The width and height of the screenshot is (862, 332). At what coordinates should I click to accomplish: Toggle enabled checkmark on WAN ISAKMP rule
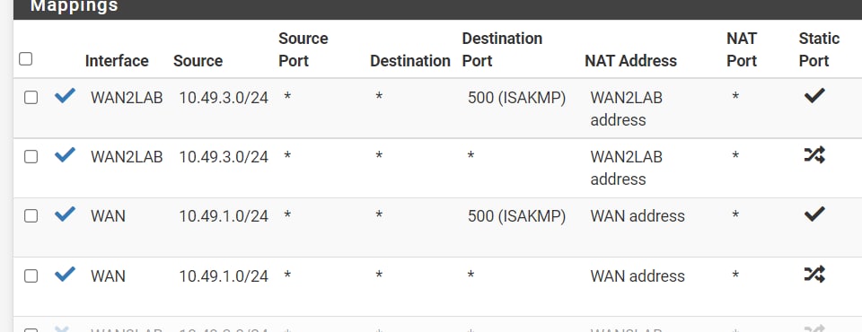(x=65, y=214)
